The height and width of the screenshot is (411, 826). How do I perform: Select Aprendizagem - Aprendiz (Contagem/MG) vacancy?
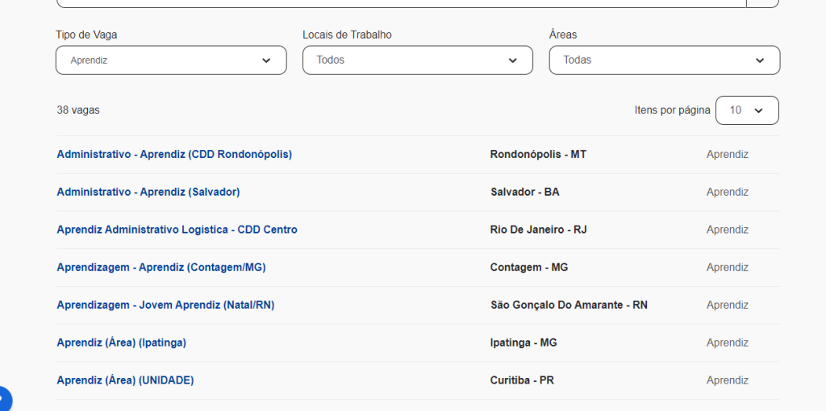(161, 267)
